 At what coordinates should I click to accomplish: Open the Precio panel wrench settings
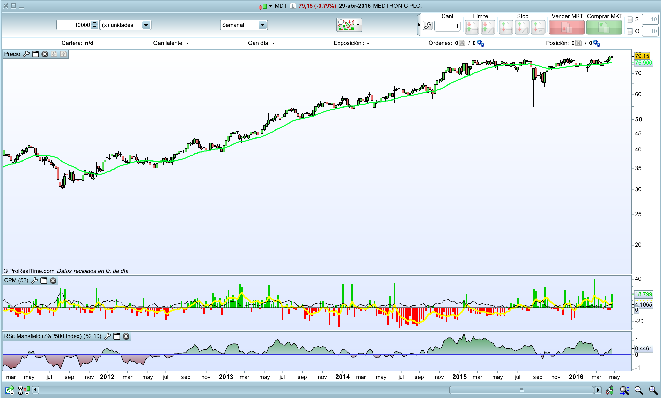click(26, 54)
